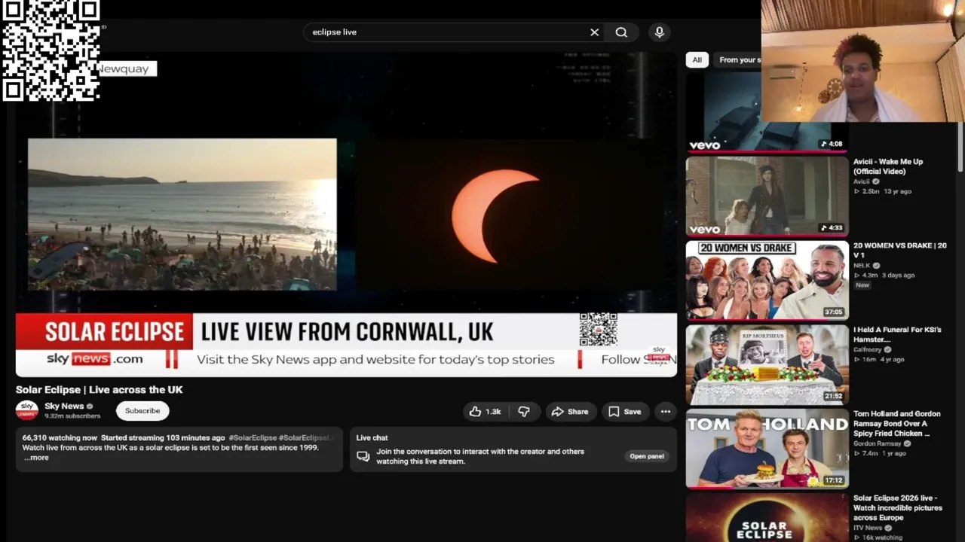Dislike the video with the thumbs-down icon
Viewport: 965px width, 542px height.
click(x=524, y=412)
